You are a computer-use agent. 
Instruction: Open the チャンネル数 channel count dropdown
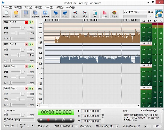[33, 125]
